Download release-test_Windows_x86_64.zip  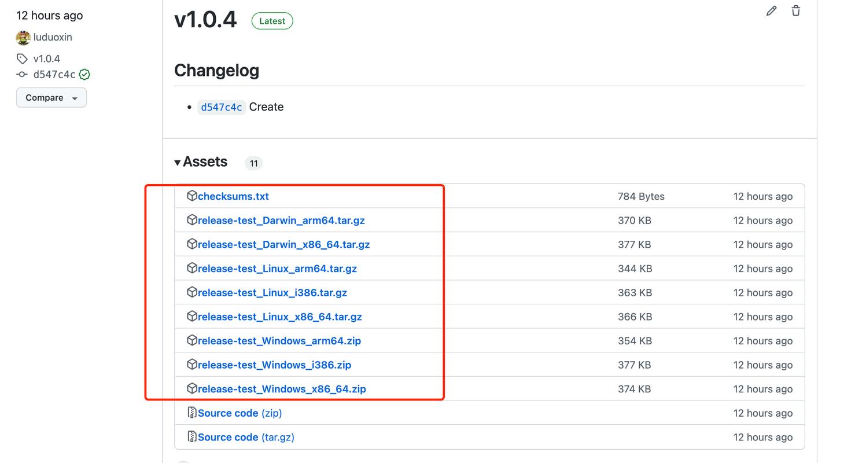[x=282, y=389]
